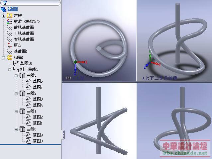212x159 pixels.
Task: Click the 上下二等角轴测 view label
Action: (160, 78)
